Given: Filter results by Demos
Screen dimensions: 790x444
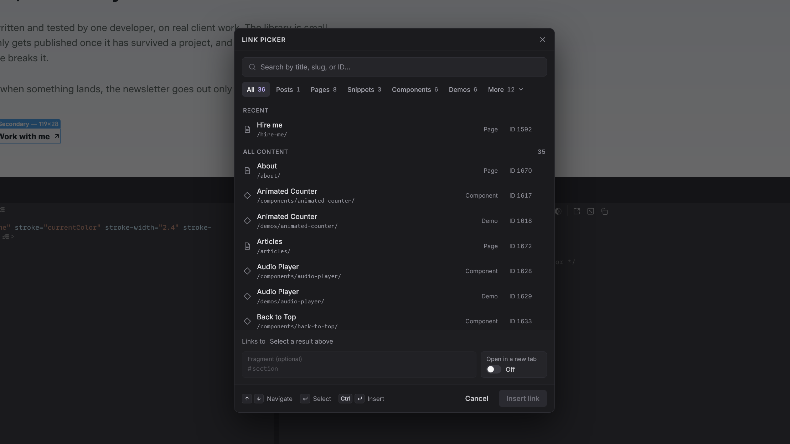Looking at the screenshot, I should [x=463, y=89].
